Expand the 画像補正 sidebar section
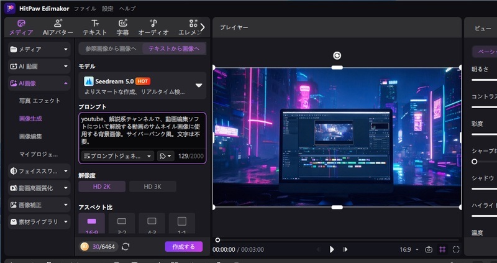This screenshot has height=263, width=497. (x=39, y=205)
